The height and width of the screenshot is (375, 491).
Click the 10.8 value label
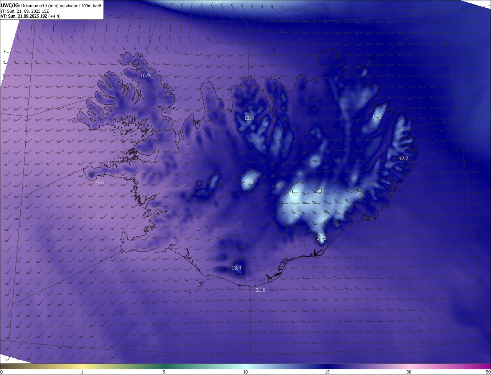click(x=249, y=182)
